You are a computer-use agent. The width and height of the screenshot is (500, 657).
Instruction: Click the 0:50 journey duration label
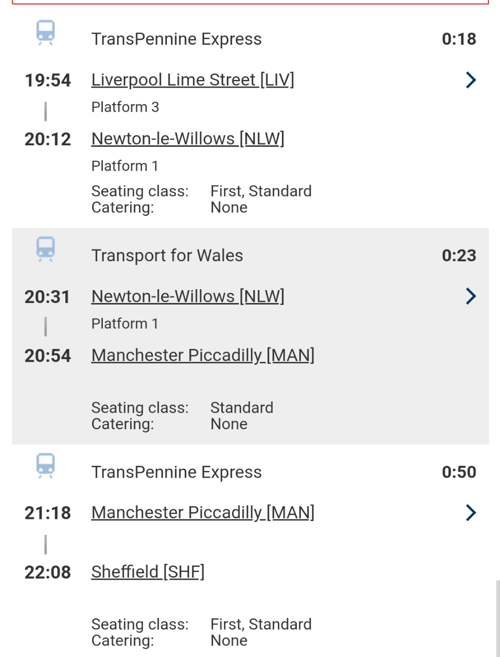459,472
